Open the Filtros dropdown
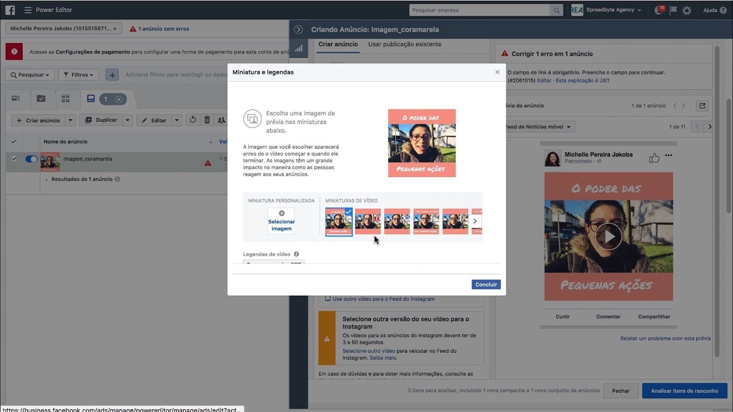This screenshot has height=412, width=733. pyautogui.click(x=78, y=74)
